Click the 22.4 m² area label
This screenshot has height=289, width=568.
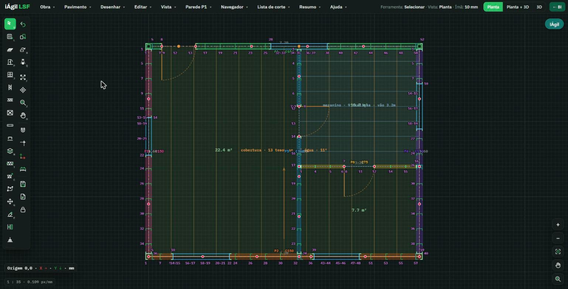tap(223, 150)
